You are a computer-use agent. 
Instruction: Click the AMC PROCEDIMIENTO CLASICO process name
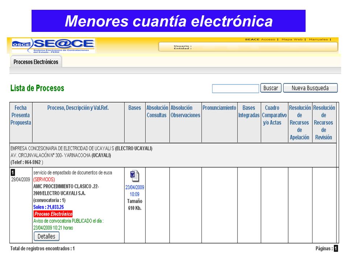pos(66,190)
